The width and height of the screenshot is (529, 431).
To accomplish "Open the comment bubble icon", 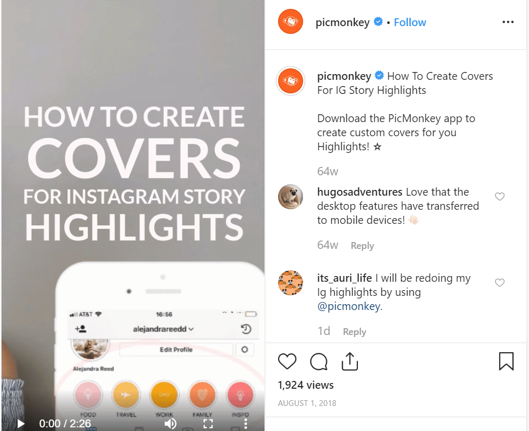I will 318,362.
